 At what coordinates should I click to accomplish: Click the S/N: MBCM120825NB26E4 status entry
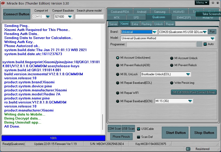point(107,144)
